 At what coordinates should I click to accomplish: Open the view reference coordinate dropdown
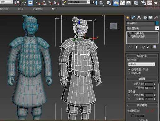[x=7, y=2]
